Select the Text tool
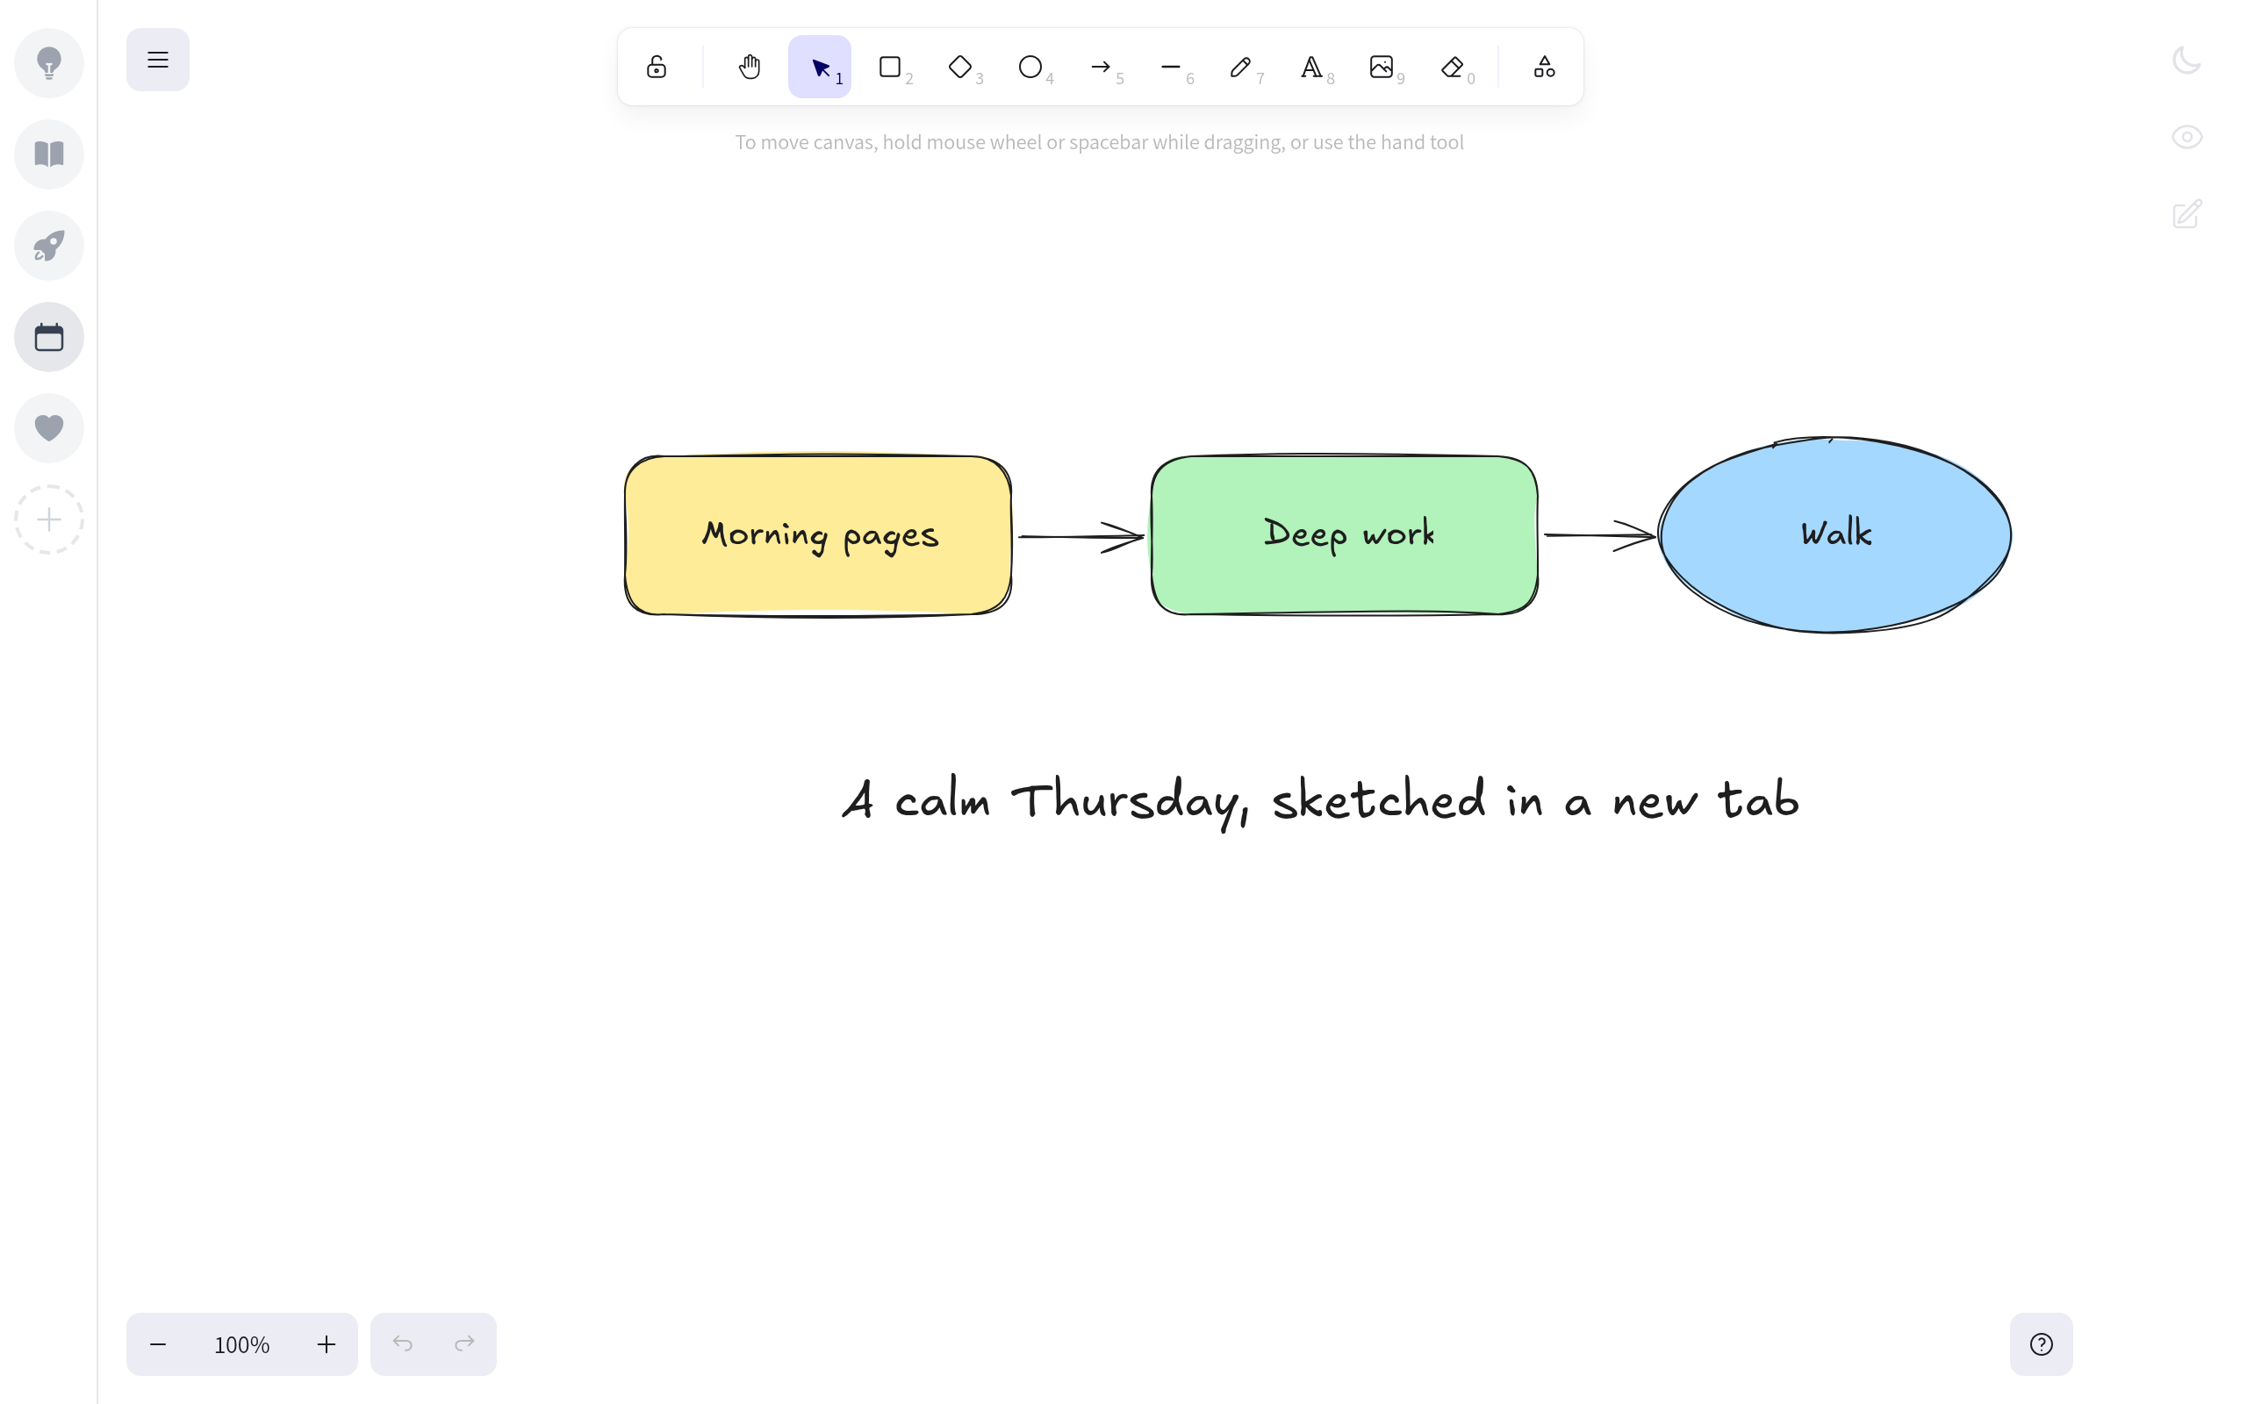The height and width of the screenshot is (1404, 2247). 1311,67
